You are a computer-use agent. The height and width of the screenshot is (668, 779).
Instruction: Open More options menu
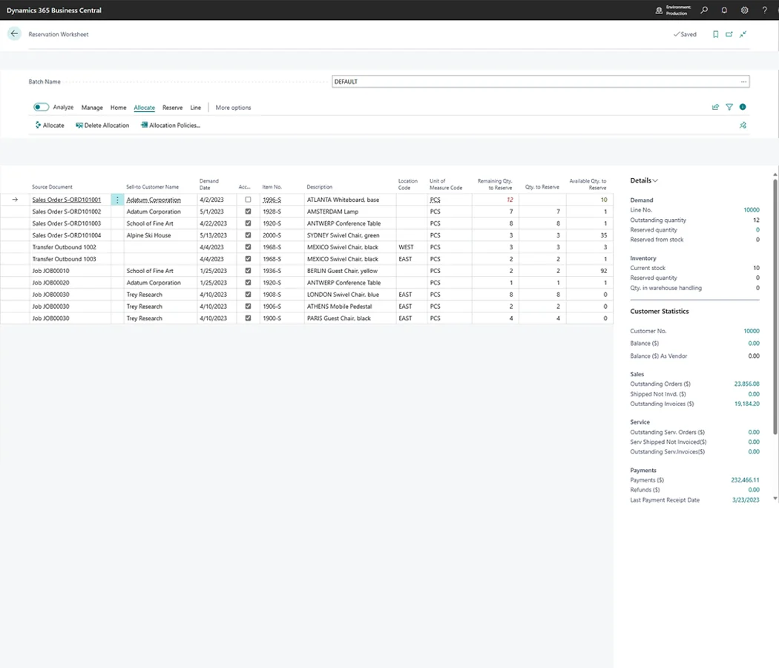(233, 108)
